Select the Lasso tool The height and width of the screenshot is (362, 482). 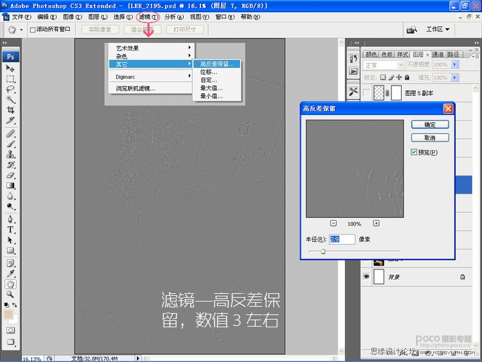point(10,89)
